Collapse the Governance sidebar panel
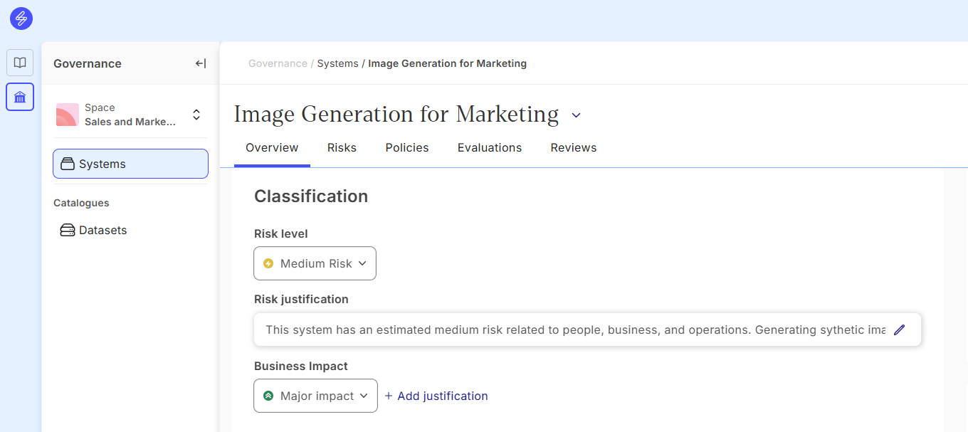968x432 pixels. click(x=201, y=63)
